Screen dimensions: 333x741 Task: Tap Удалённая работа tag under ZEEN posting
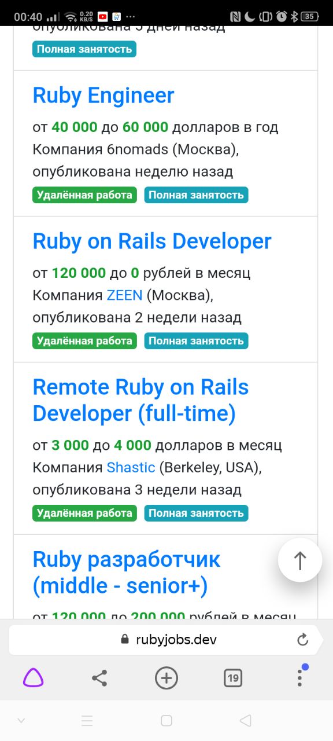coord(84,341)
